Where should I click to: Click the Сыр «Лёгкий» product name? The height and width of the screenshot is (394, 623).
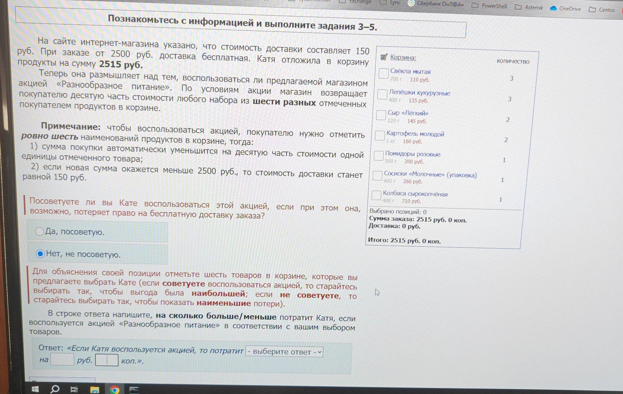(x=408, y=113)
